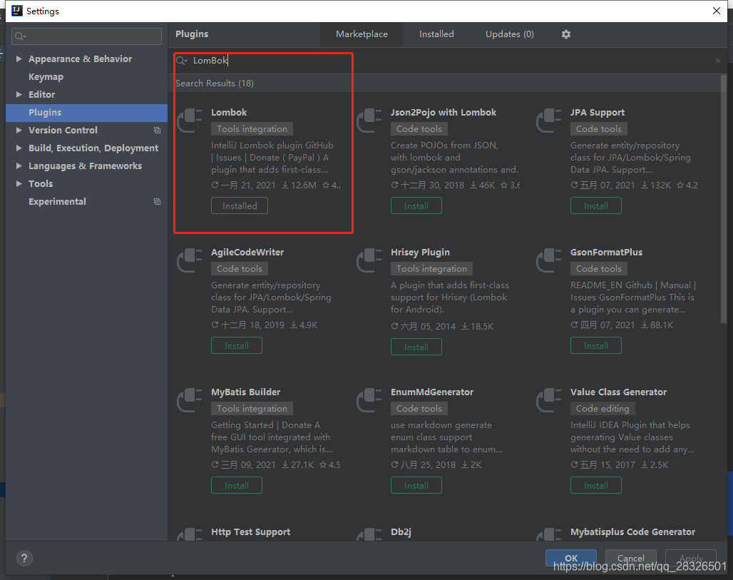733x580 pixels.
Task: Open Mybatisplus Code Generator plugin title
Action: coord(632,531)
